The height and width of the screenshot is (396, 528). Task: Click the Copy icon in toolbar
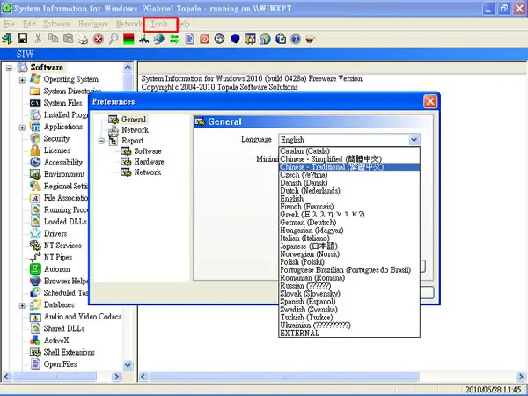coord(53,39)
